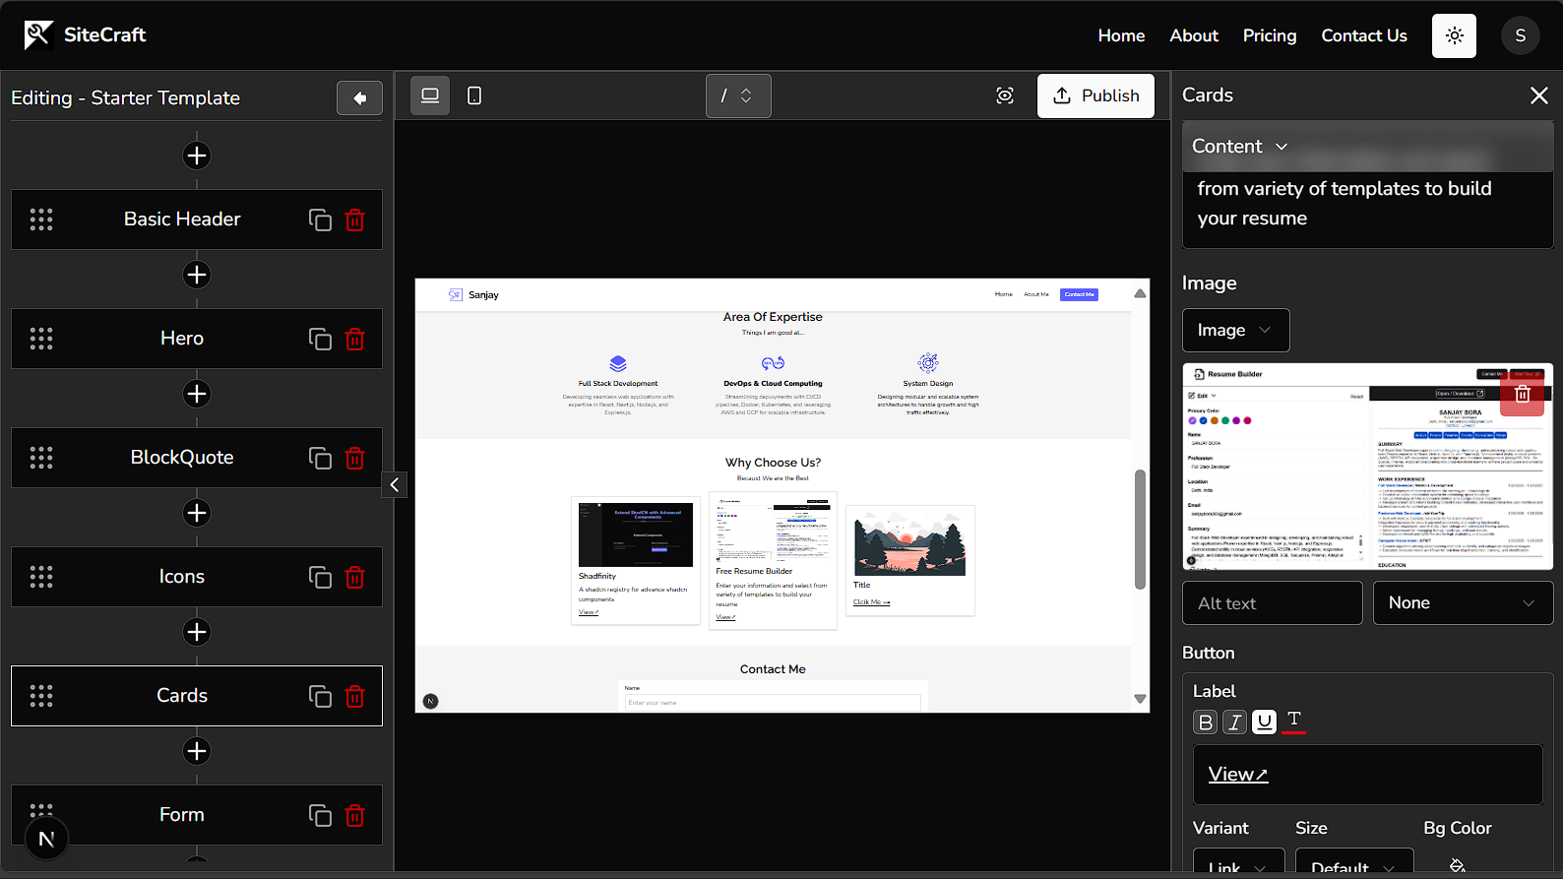Image resolution: width=1563 pixels, height=879 pixels.
Task: Toggle the light/dark theme button
Action: (x=1454, y=35)
